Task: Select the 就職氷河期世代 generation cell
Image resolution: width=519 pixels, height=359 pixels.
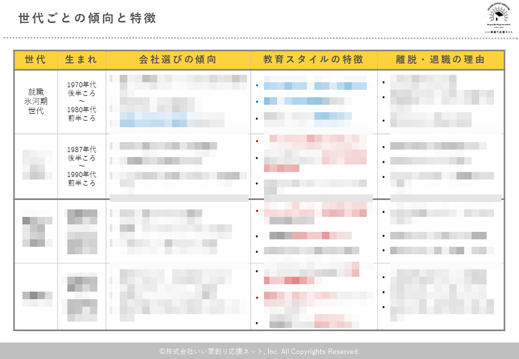Action: point(35,101)
